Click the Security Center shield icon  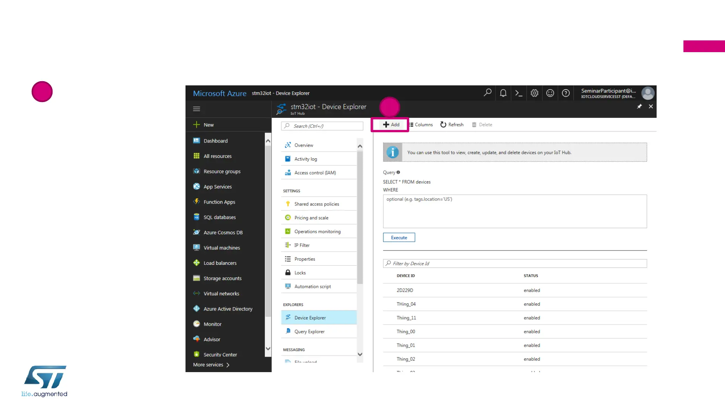(x=196, y=354)
